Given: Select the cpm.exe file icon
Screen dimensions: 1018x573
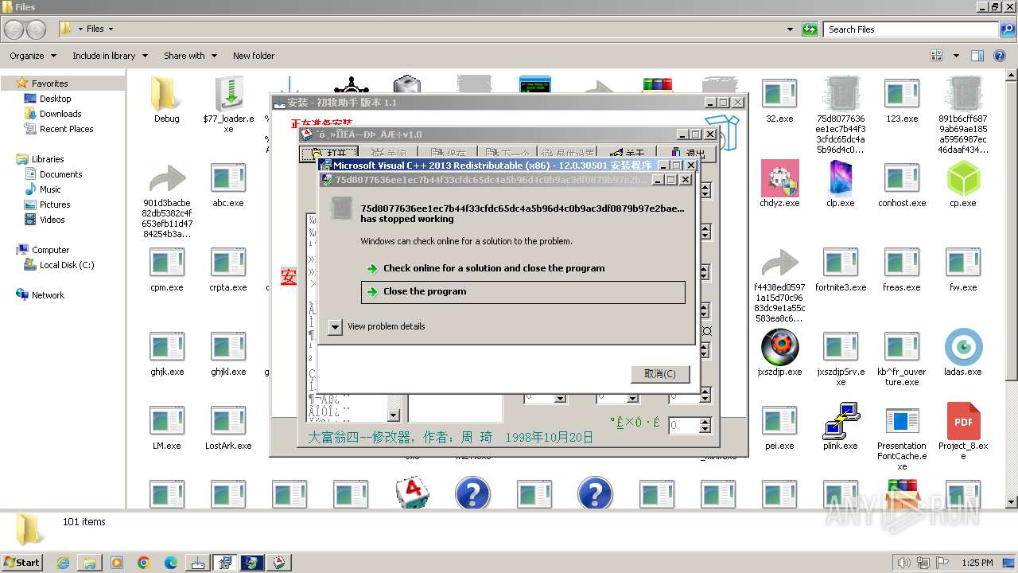Looking at the screenshot, I should [x=167, y=263].
